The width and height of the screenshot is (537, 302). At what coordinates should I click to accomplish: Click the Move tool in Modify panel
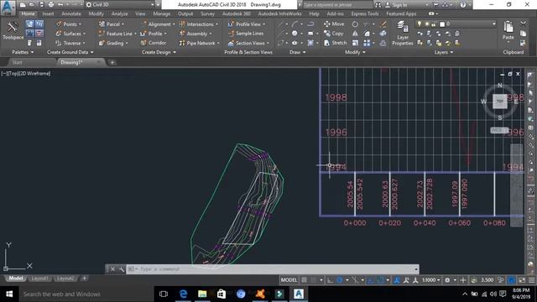click(334, 24)
